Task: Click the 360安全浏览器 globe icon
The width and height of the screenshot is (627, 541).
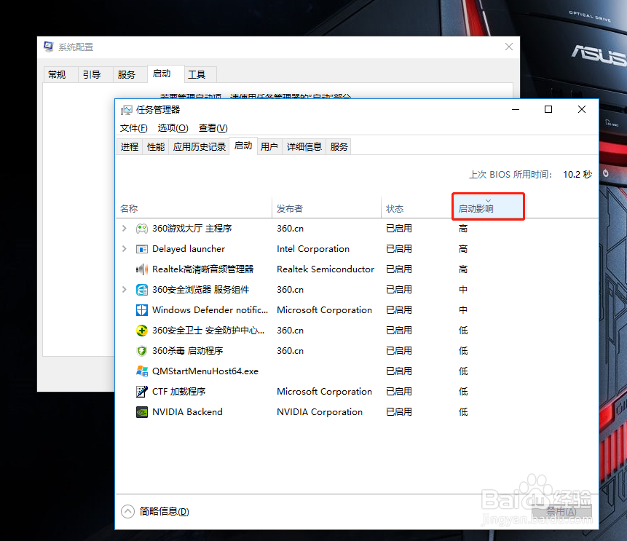Action: [x=141, y=290]
